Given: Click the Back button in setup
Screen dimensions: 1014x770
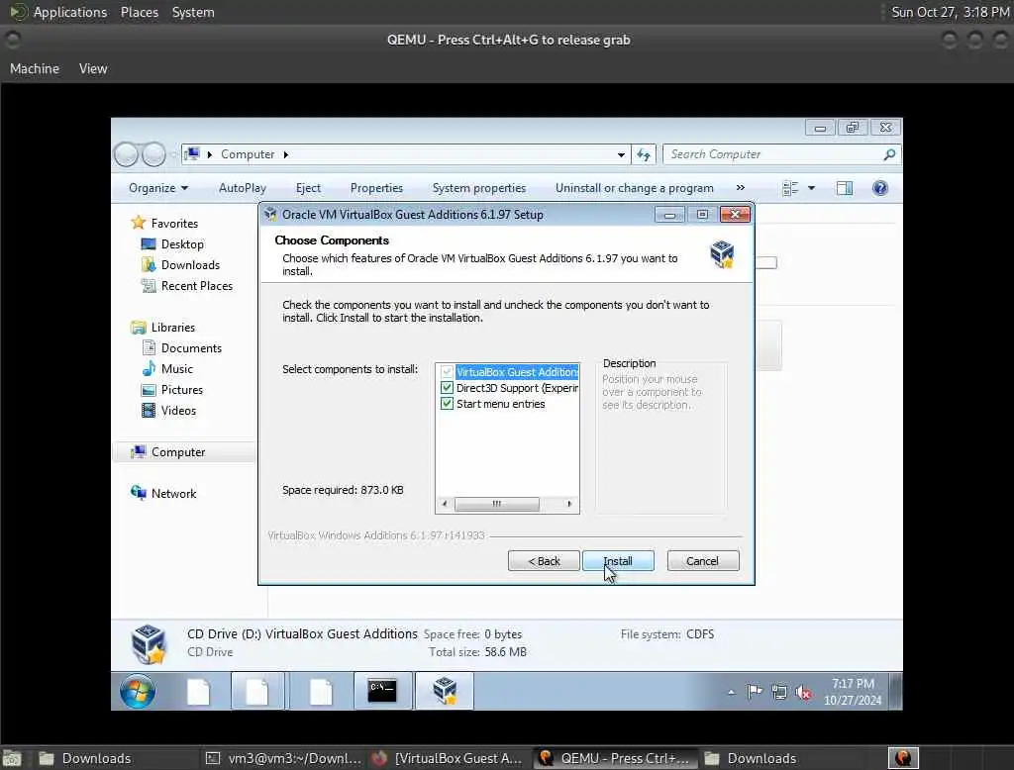Looking at the screenshot, I should pyautogui.click(x=544, y=560).
